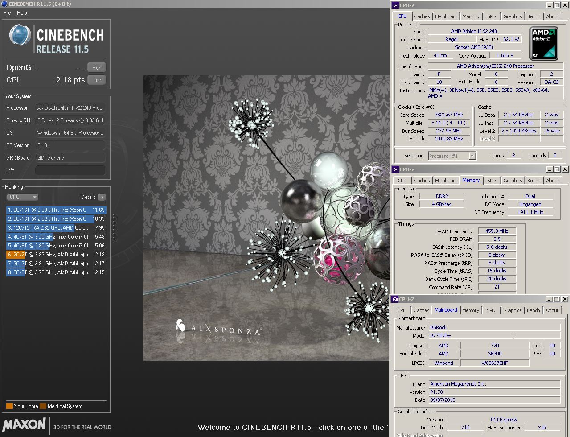
Task: Click the rendered scene image
Action: tap(266, 218)
